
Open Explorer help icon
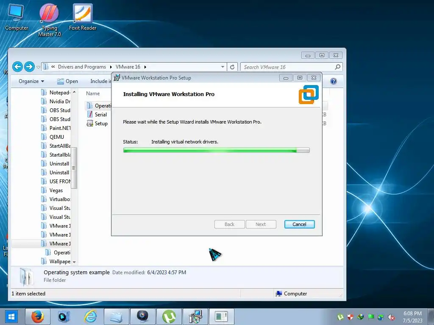(x=334, y=81)
